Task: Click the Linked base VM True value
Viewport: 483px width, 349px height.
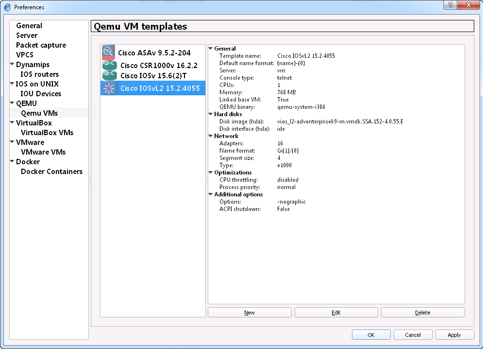Action: pyautogui.click(x=283, y=100)
